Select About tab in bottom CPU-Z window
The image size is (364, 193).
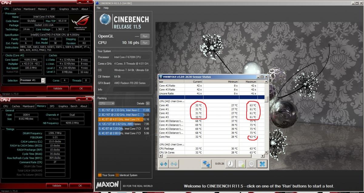pos(84,106)
